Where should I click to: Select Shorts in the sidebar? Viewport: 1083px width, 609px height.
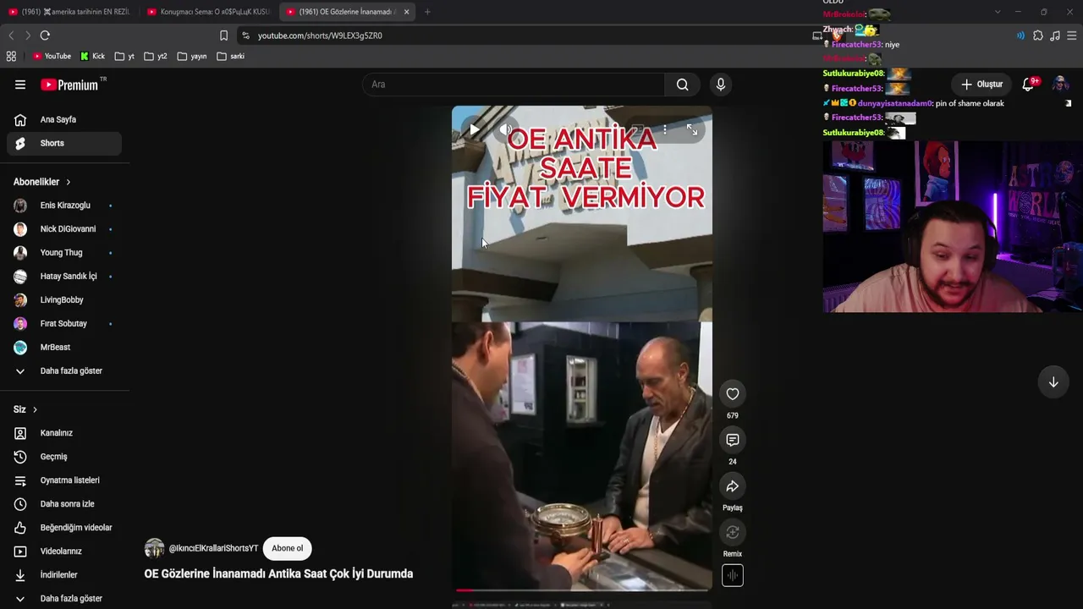[x=64, y=143]
